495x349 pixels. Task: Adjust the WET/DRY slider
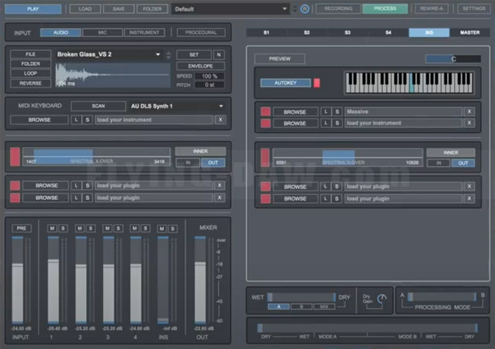coord(302,297)
